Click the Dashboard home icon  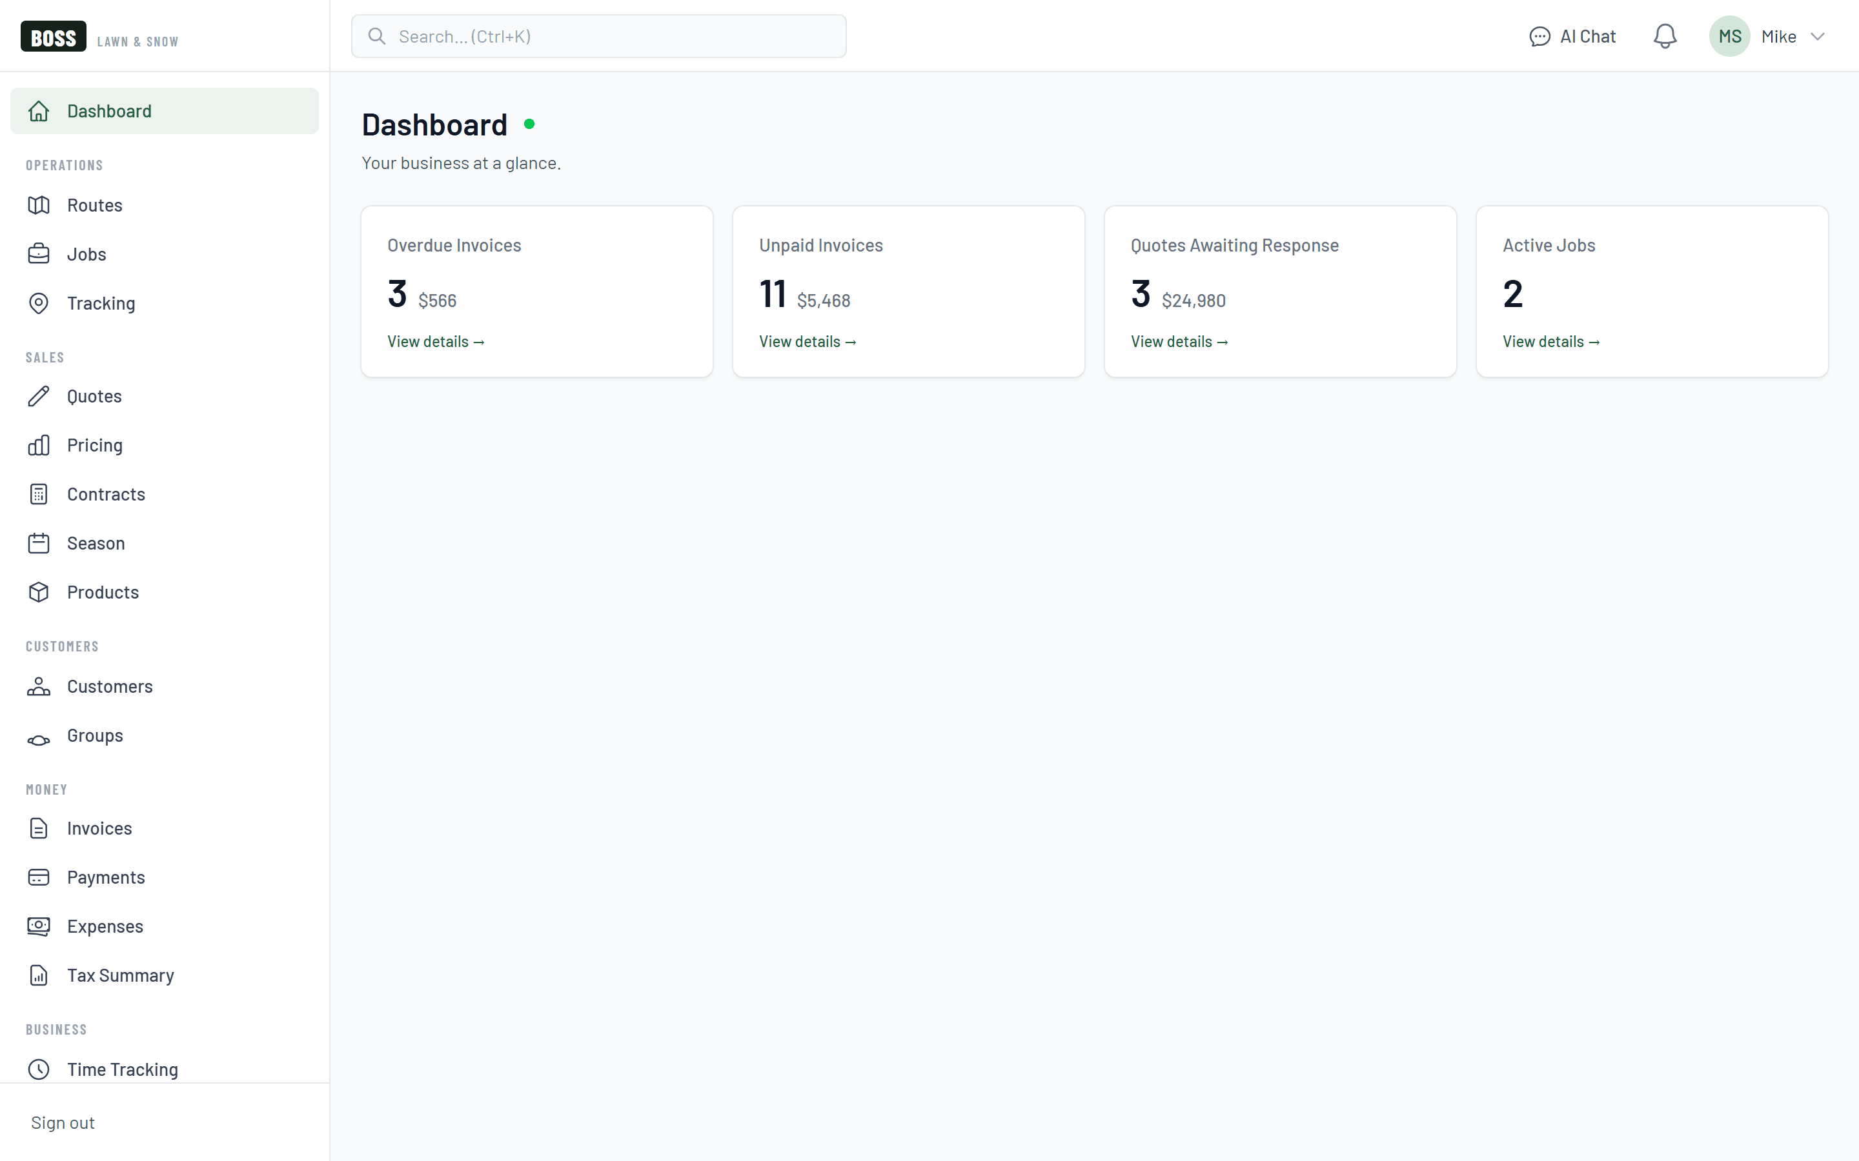[39, 112]
